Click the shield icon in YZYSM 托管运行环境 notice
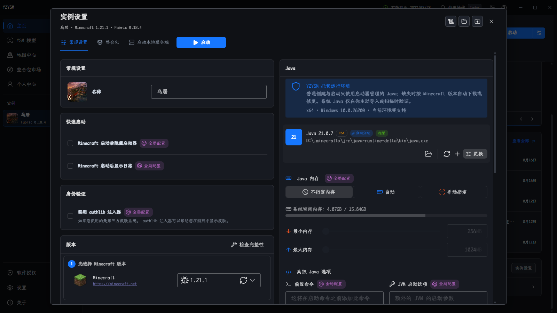Image resolution: width=557 pixels, height=313 pixels. [296, 86]
